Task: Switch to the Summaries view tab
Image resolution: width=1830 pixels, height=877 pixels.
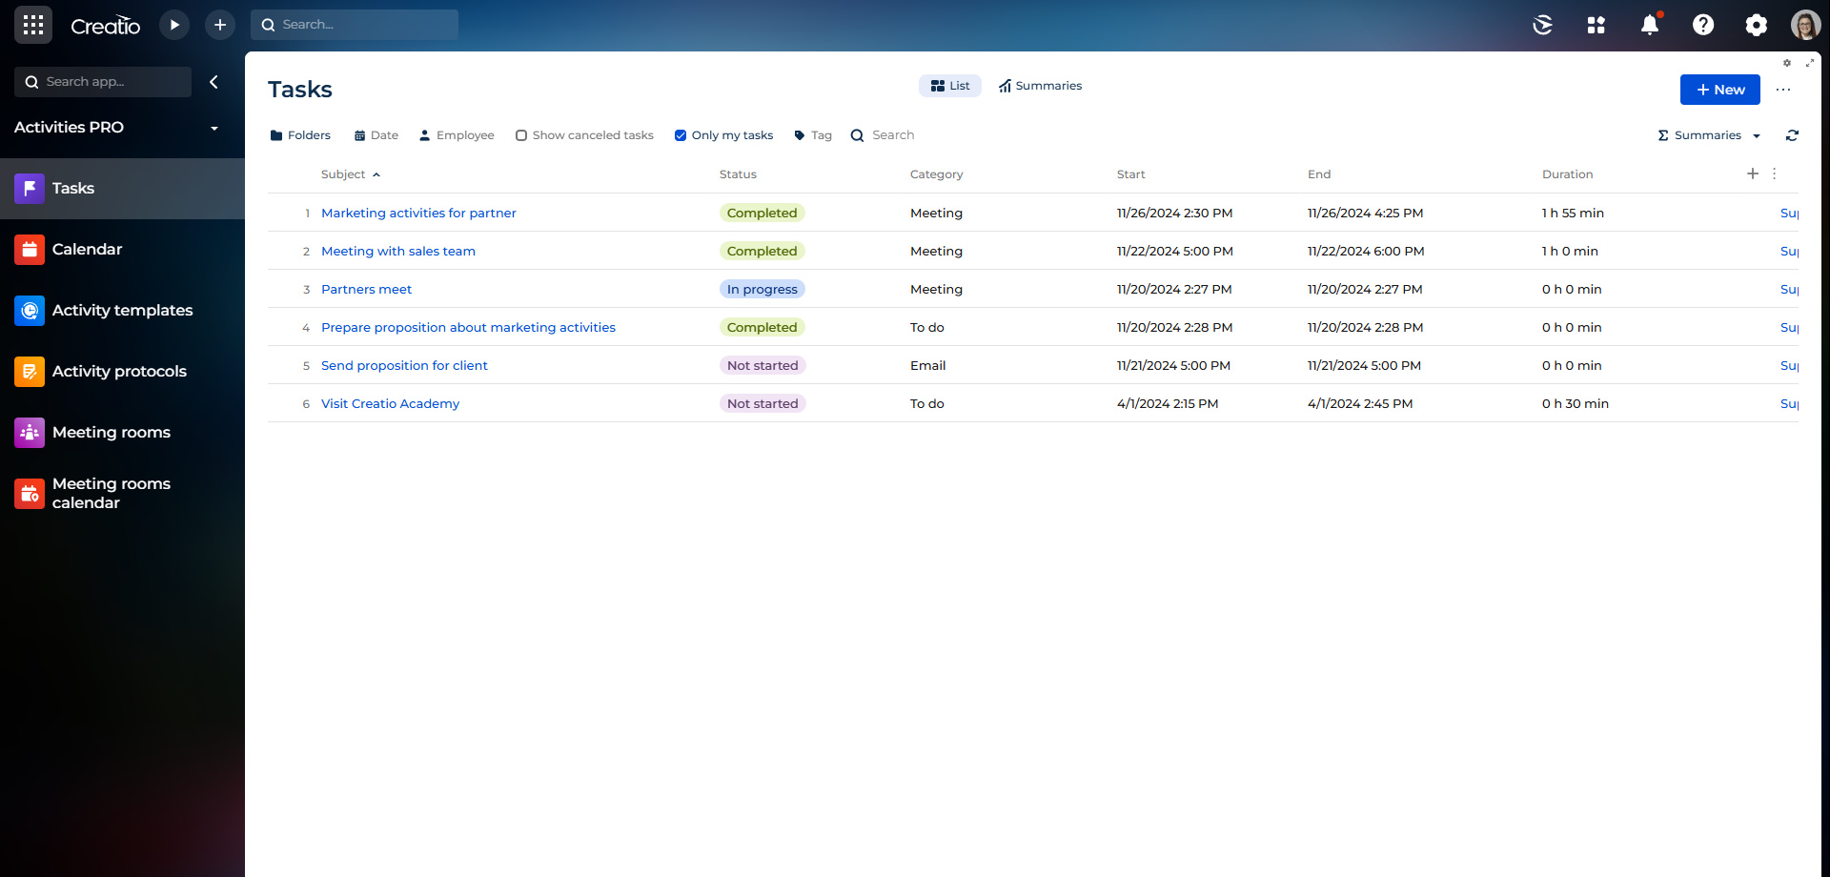Action: (x=1040, y=86)
